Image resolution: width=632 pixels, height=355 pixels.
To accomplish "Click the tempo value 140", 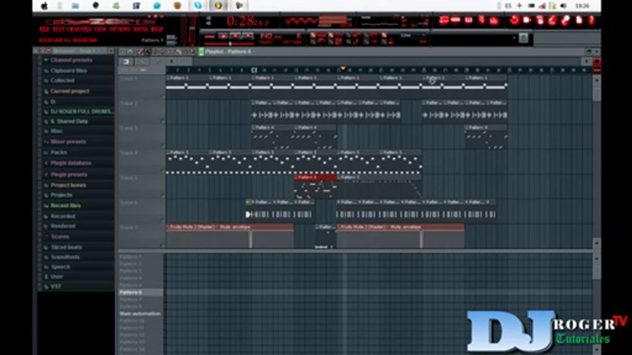I will [267, 36].
